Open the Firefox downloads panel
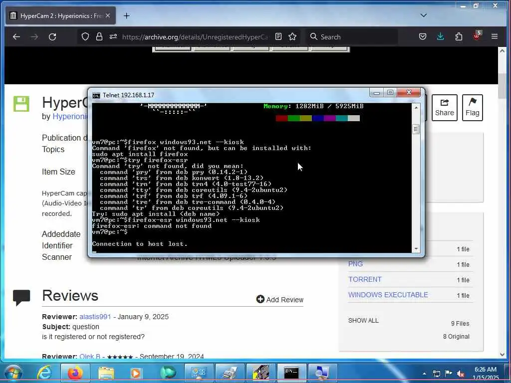 440,36
